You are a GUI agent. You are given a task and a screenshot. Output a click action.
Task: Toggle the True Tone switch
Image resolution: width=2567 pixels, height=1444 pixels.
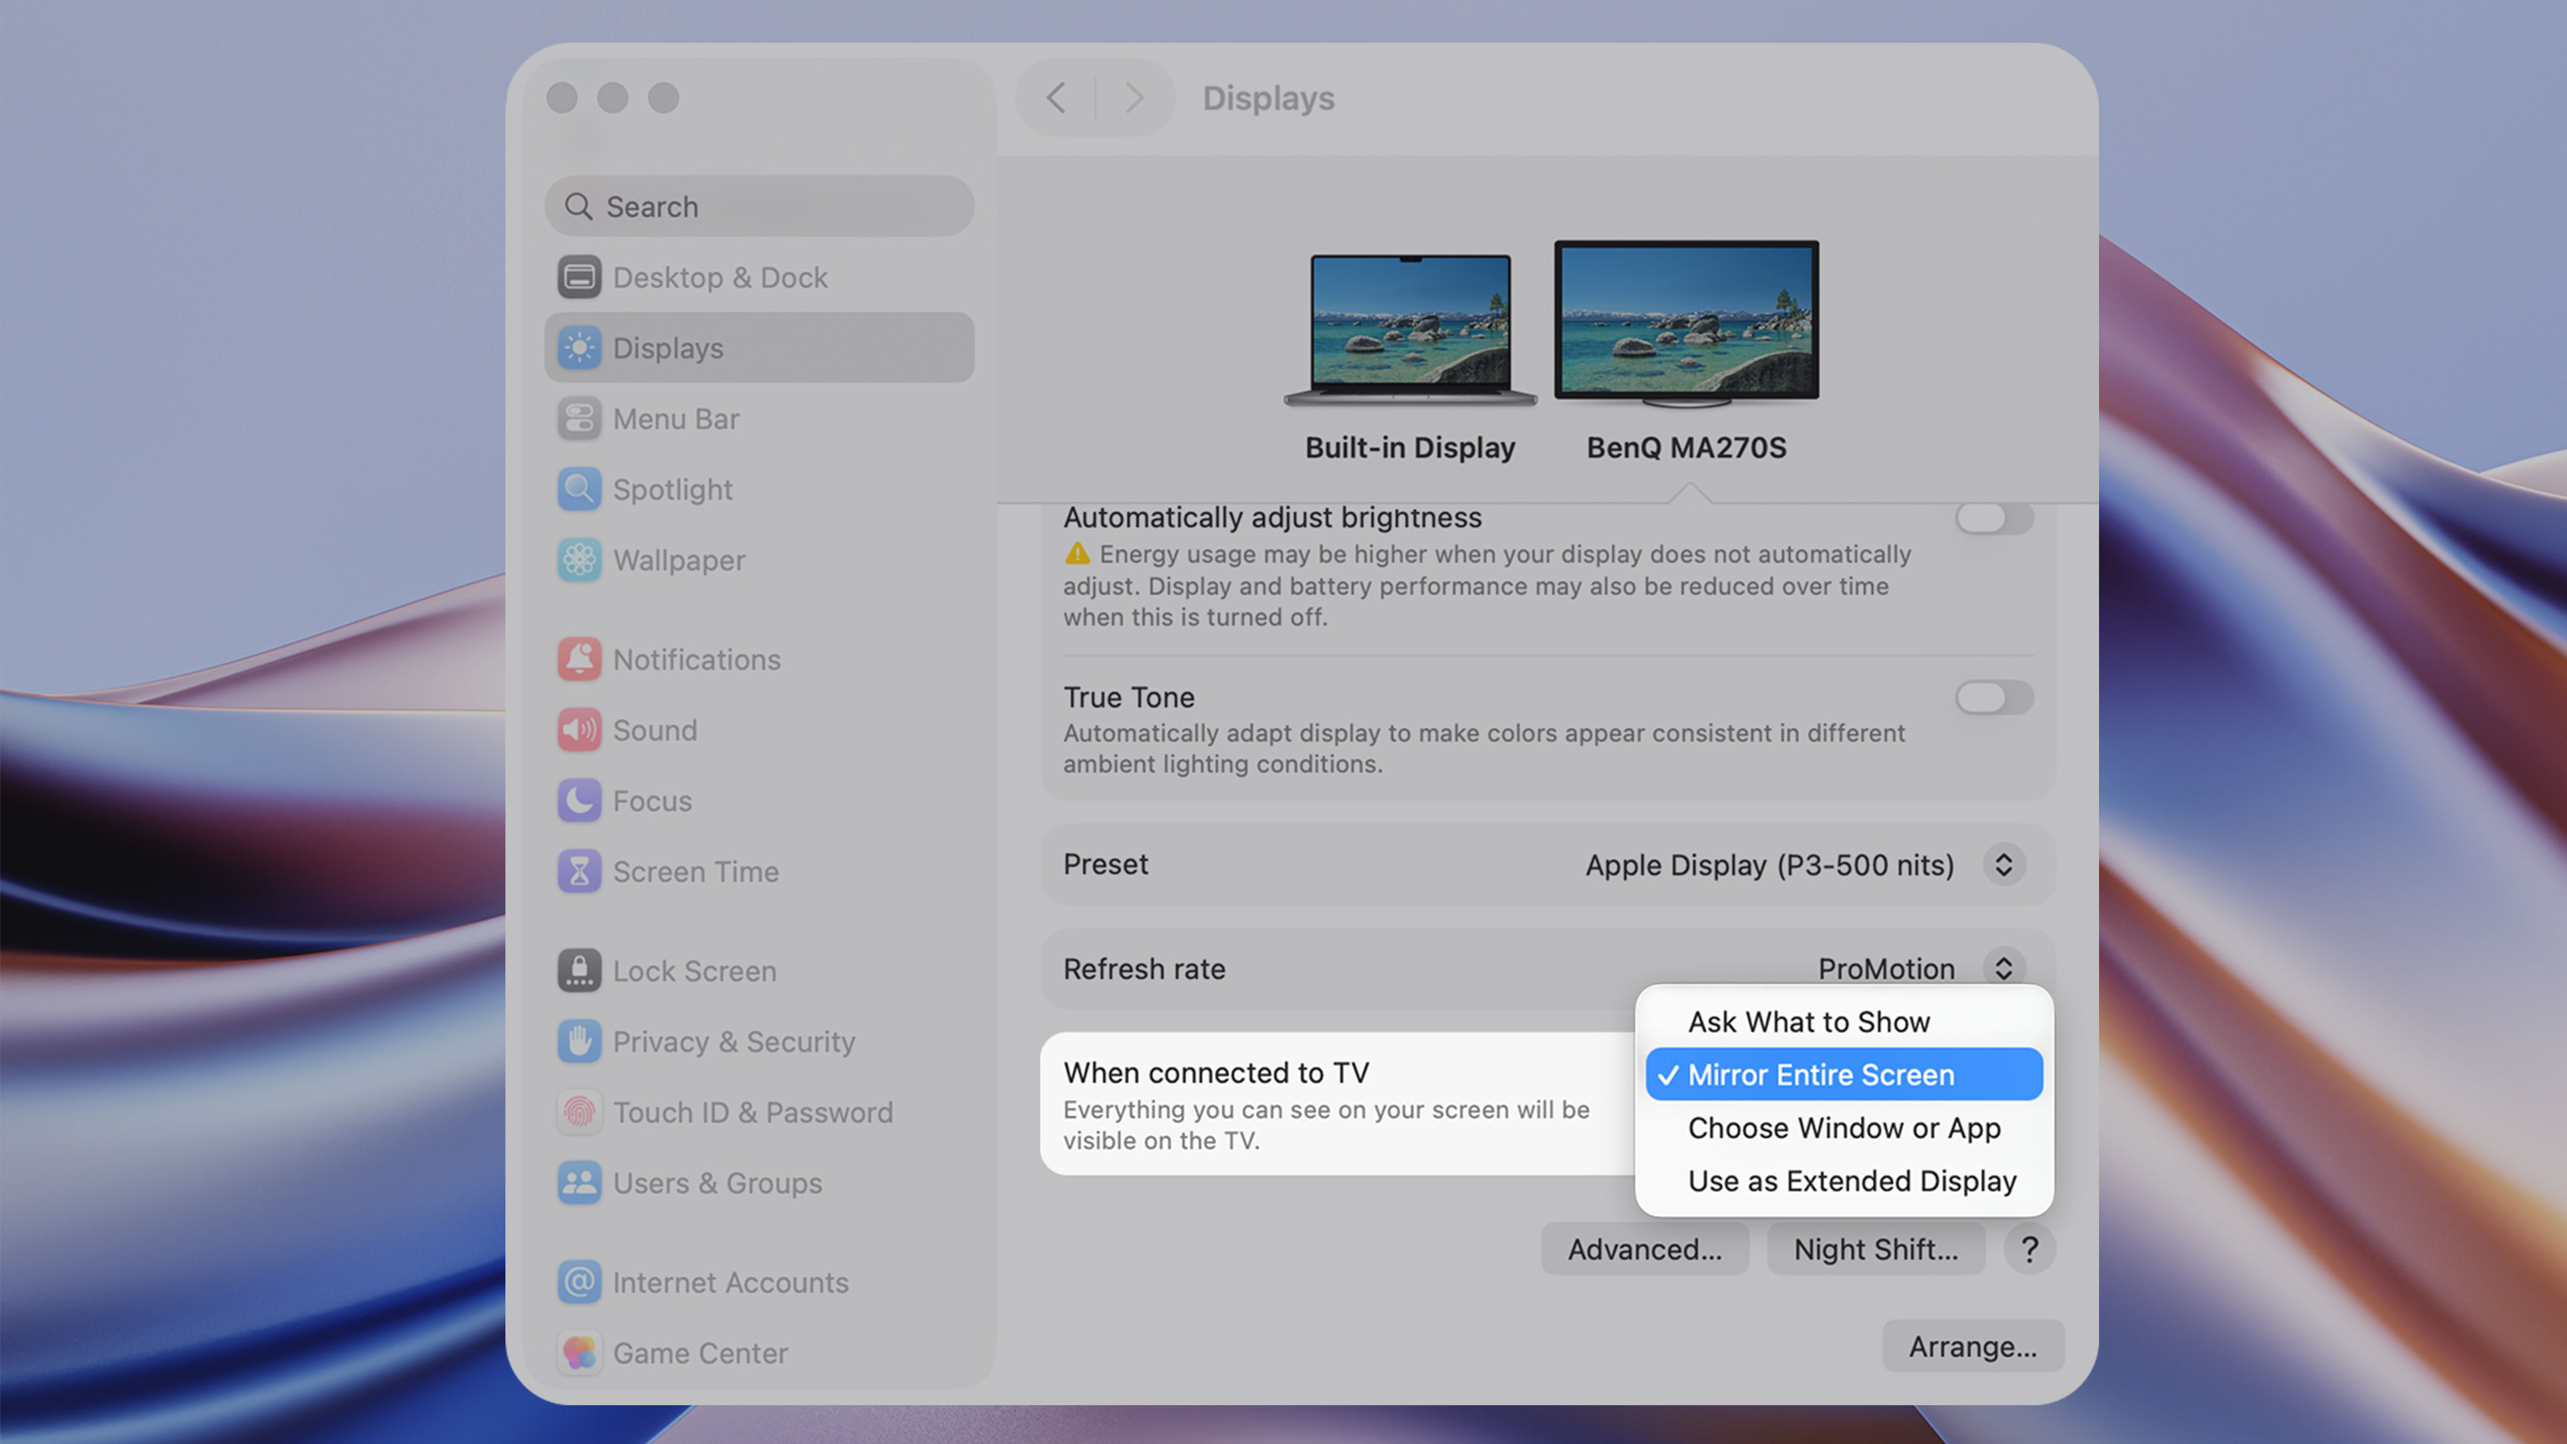coord(1994,697)
